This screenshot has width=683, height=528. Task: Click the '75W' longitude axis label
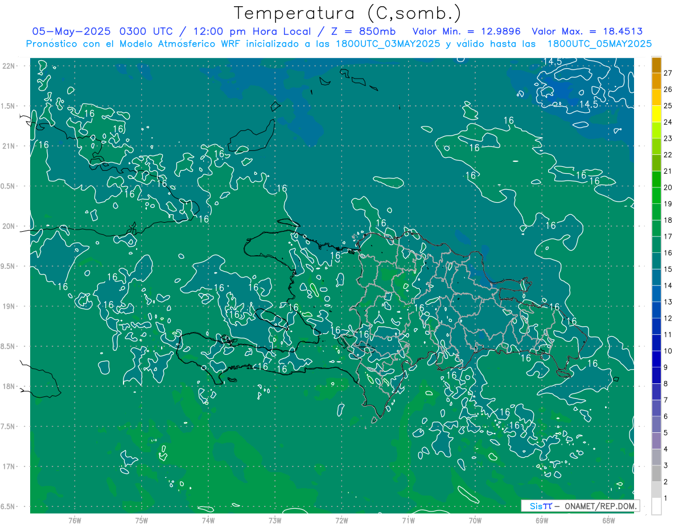click(x=142, y=520)
